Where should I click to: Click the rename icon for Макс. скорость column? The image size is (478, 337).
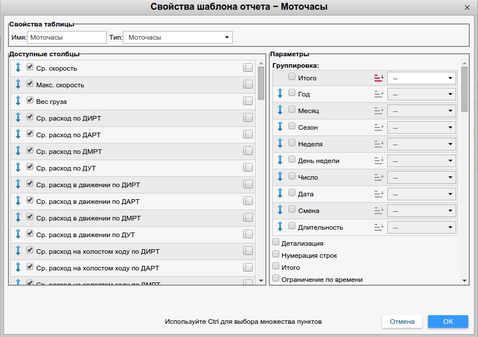pos(248,84)
